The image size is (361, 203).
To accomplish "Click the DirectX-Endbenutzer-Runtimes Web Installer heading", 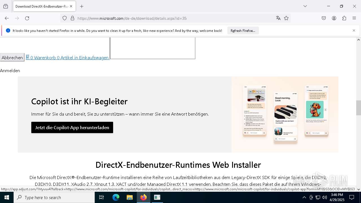I will click(178, 165).
